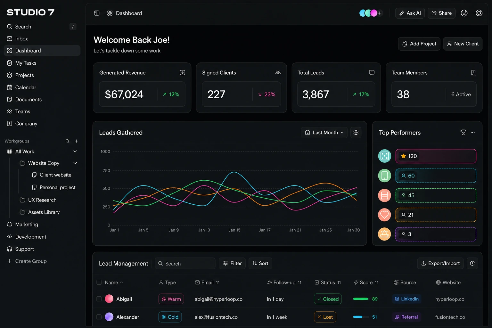Open the Filter button in Lead Management
The width and height of the screenshot is (492, 328).
pyautogui.click(x=232, y=263)
